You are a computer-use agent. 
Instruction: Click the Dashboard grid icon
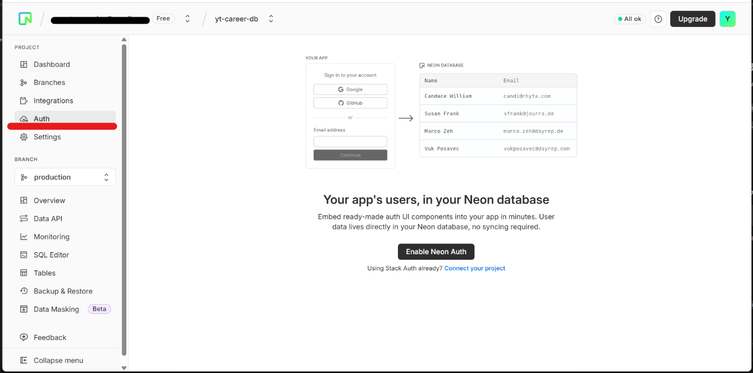tap(24, 64)
